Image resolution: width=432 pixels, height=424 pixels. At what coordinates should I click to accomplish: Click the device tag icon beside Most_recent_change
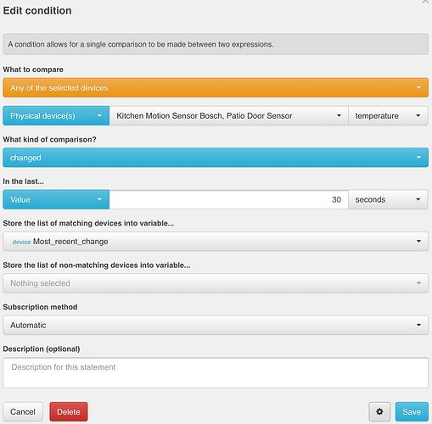(21, 242)
